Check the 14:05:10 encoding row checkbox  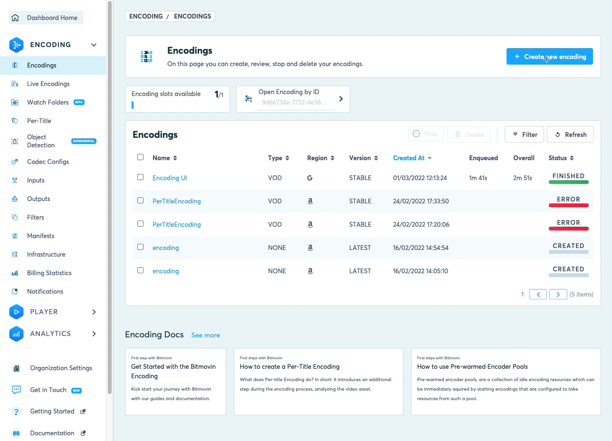coord(140,270)
